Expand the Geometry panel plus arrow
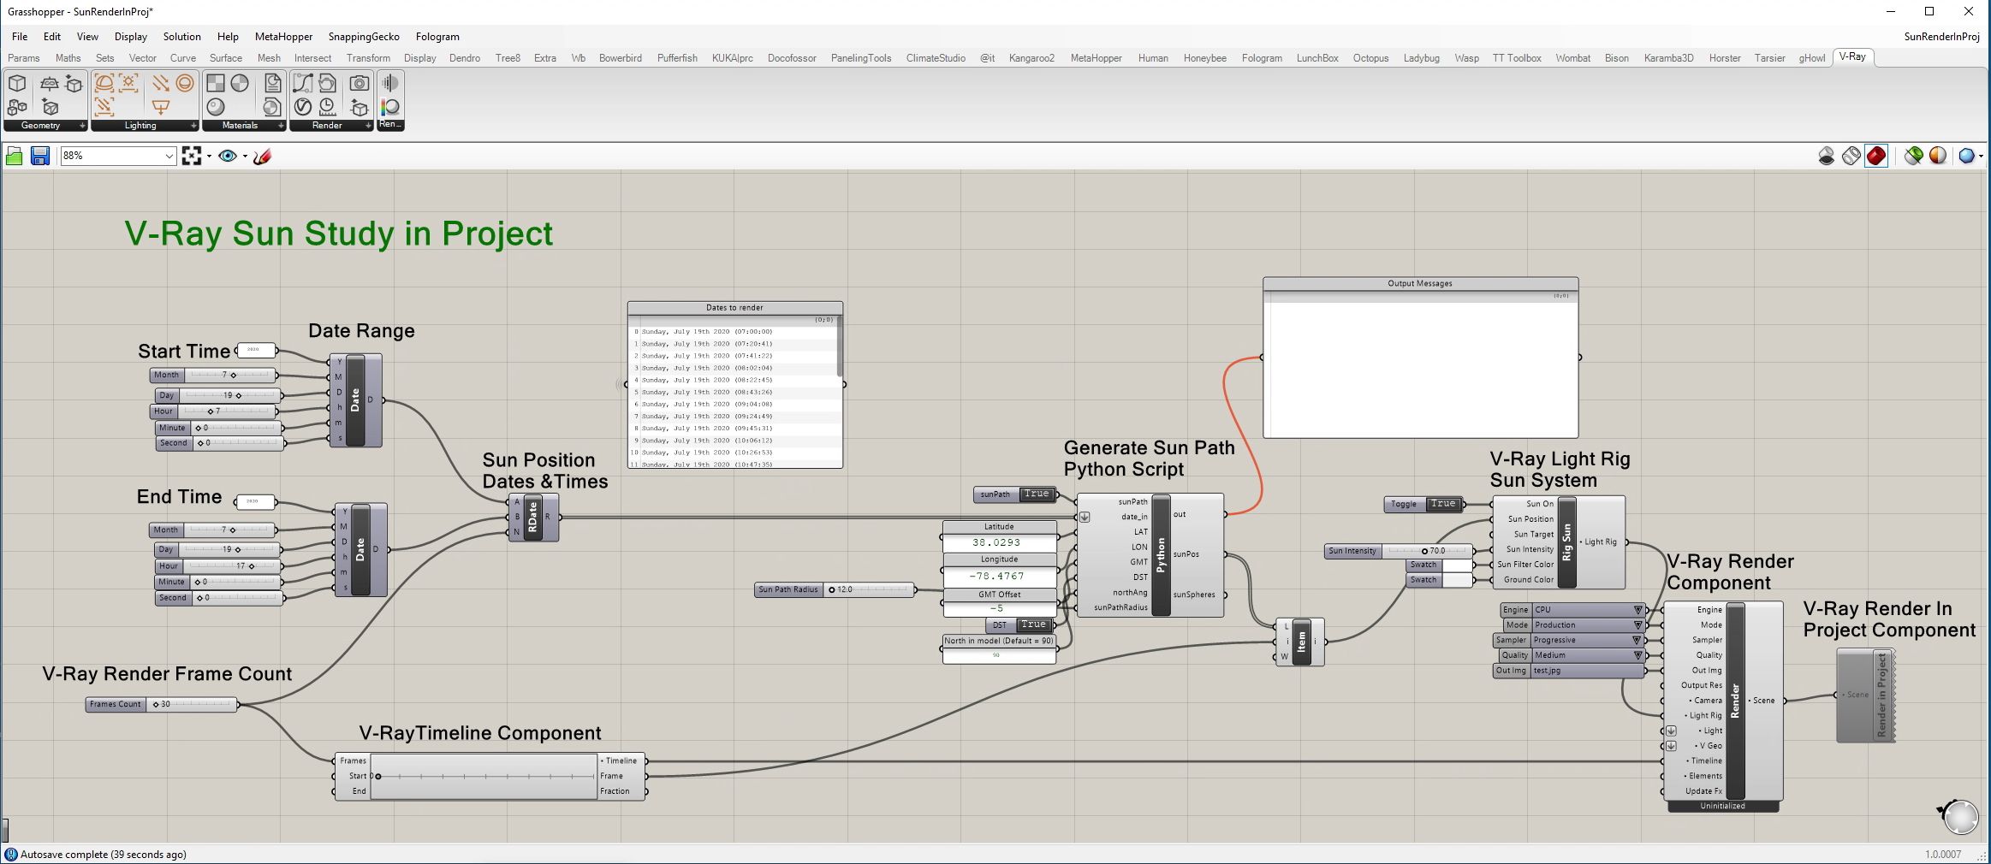 tap(82, 126)
